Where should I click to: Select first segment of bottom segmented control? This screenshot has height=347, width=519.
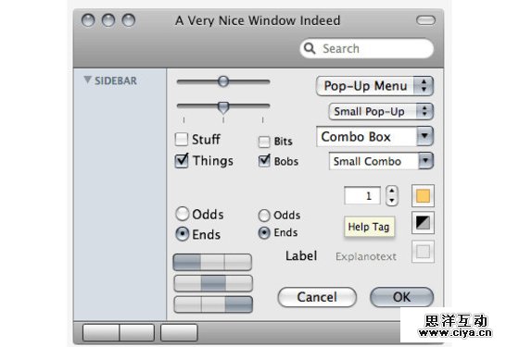click(187, 304)
